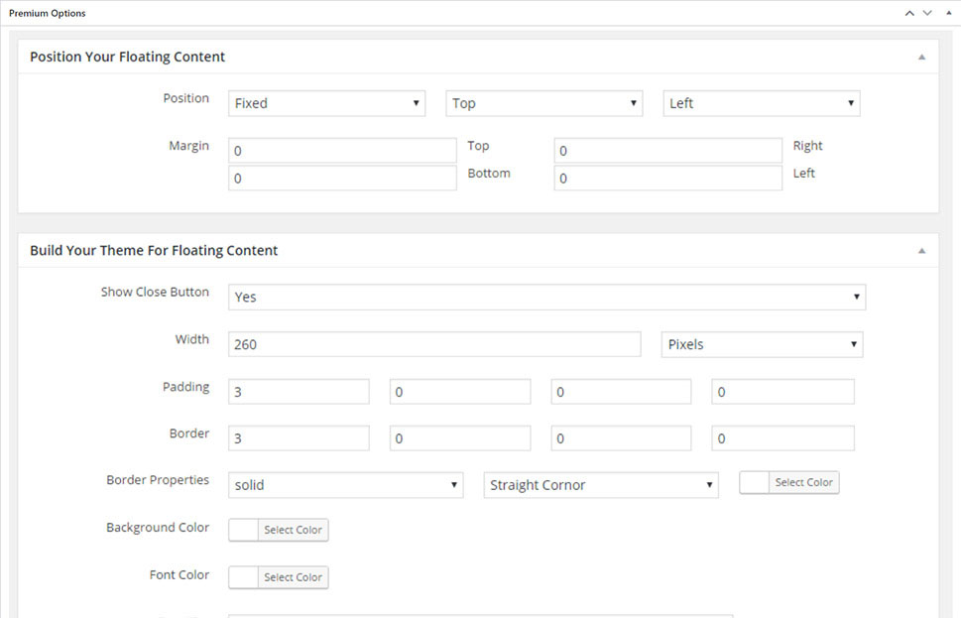Click the third Padding field
The image size is (961, 618).
621,392
